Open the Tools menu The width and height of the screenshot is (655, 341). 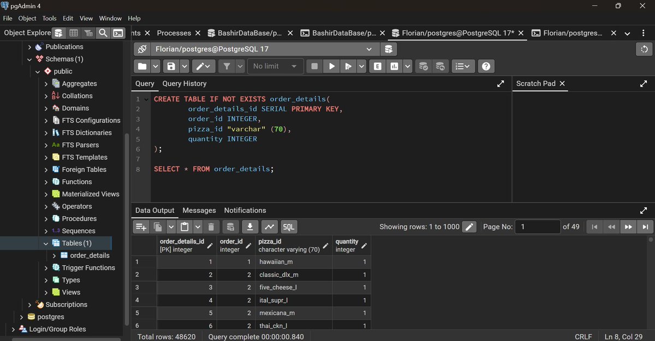[49, 18]
